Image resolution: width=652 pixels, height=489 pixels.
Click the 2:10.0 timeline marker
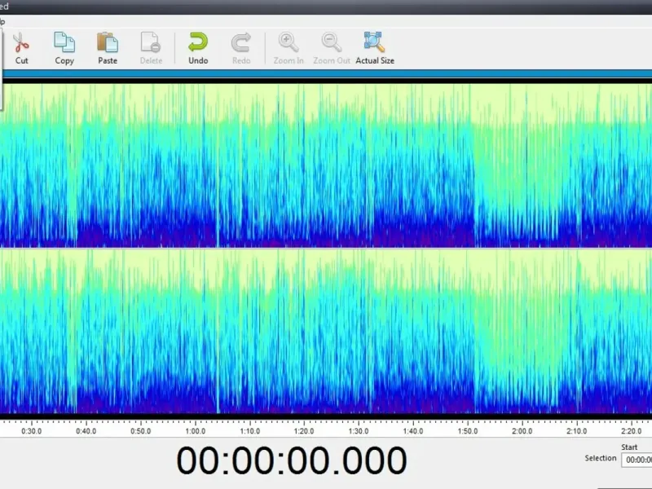click(576, 431)
